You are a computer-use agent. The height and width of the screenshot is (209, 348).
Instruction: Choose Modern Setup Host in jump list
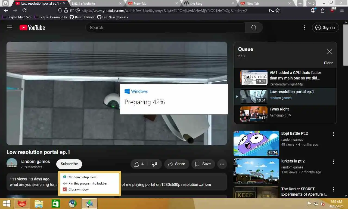[89, 177]
